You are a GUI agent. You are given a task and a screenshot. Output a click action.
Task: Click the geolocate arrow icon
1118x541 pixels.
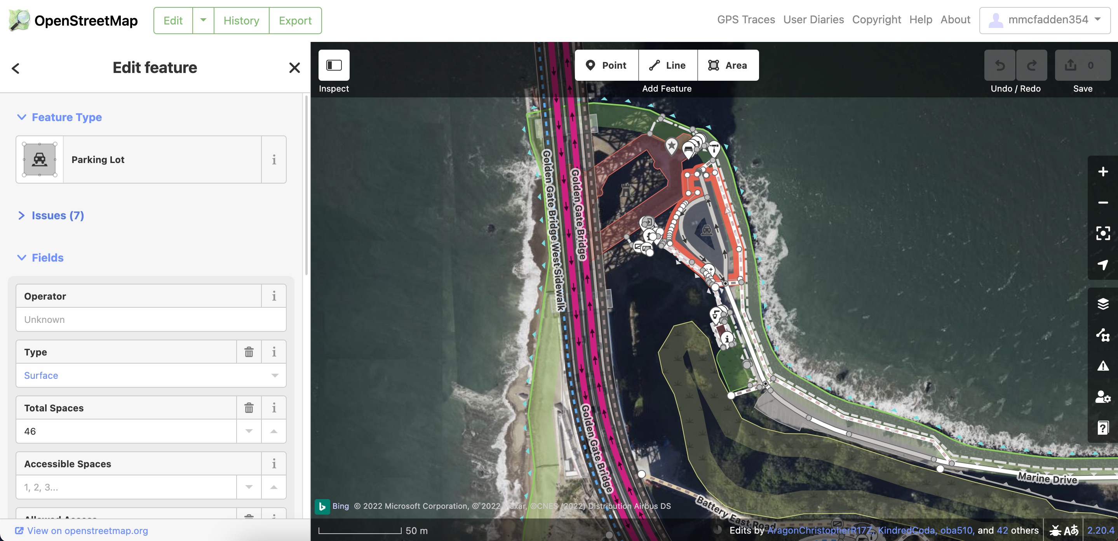click(x=1103, y=264)
